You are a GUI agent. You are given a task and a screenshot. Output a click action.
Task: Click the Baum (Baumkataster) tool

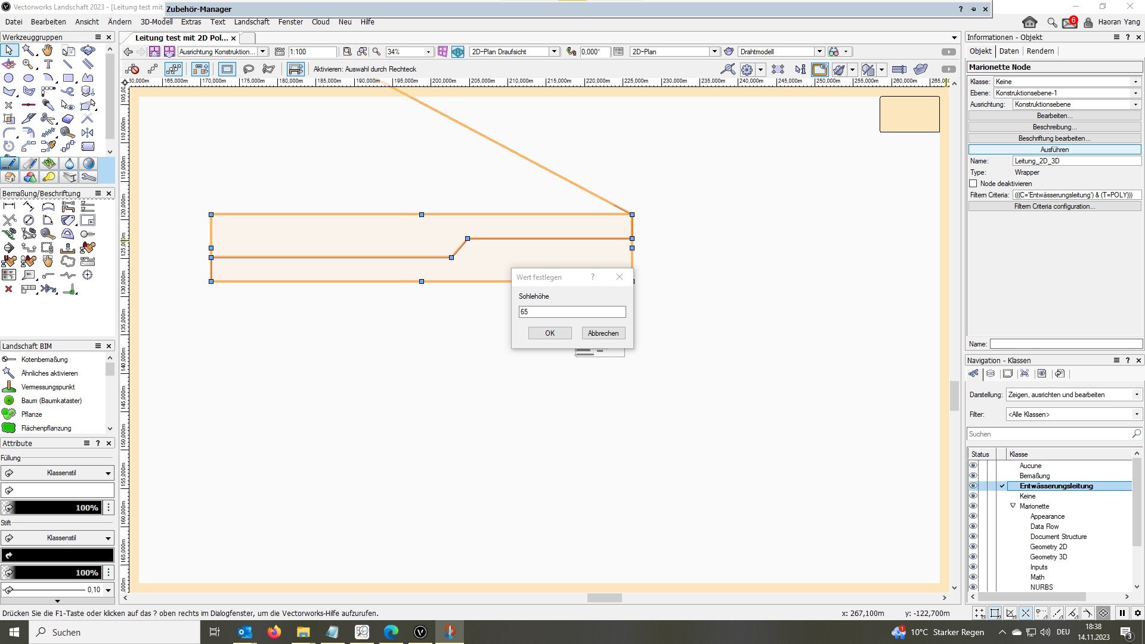point(51,401)
